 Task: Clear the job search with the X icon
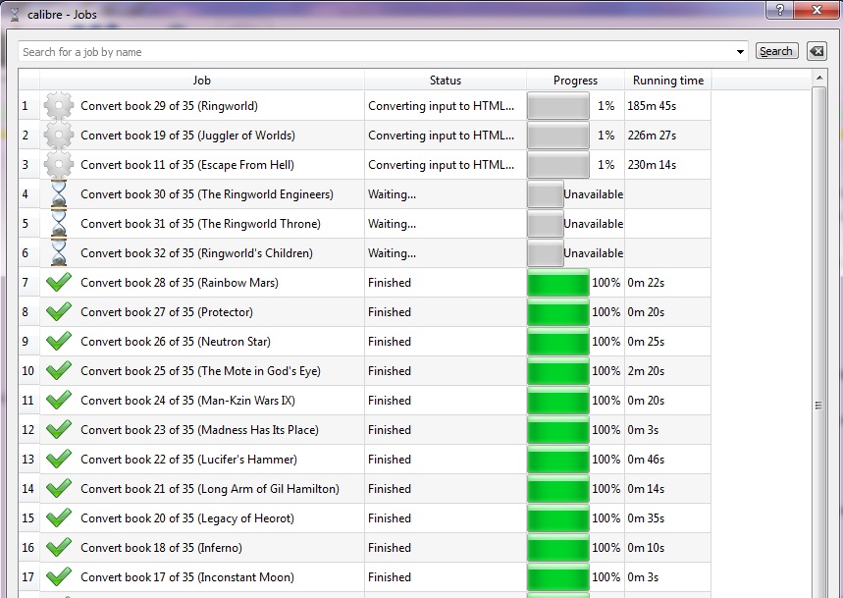(x=817, y=52)
